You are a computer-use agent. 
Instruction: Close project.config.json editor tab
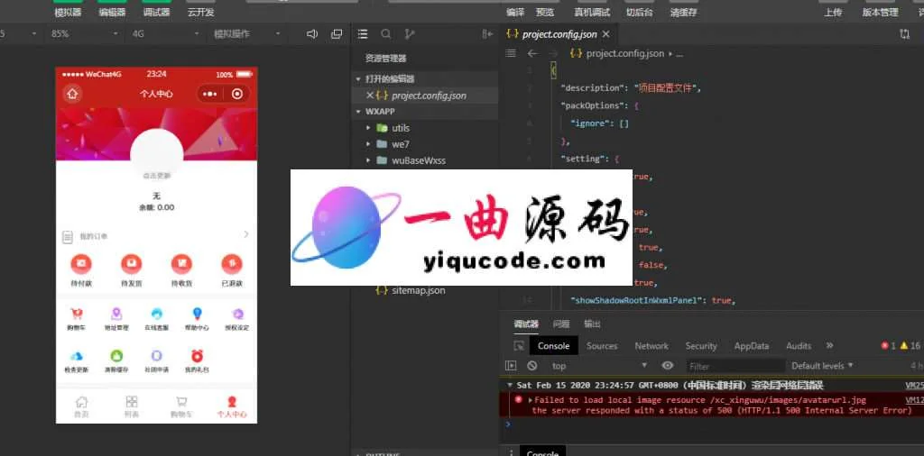(x=606, y=34)
